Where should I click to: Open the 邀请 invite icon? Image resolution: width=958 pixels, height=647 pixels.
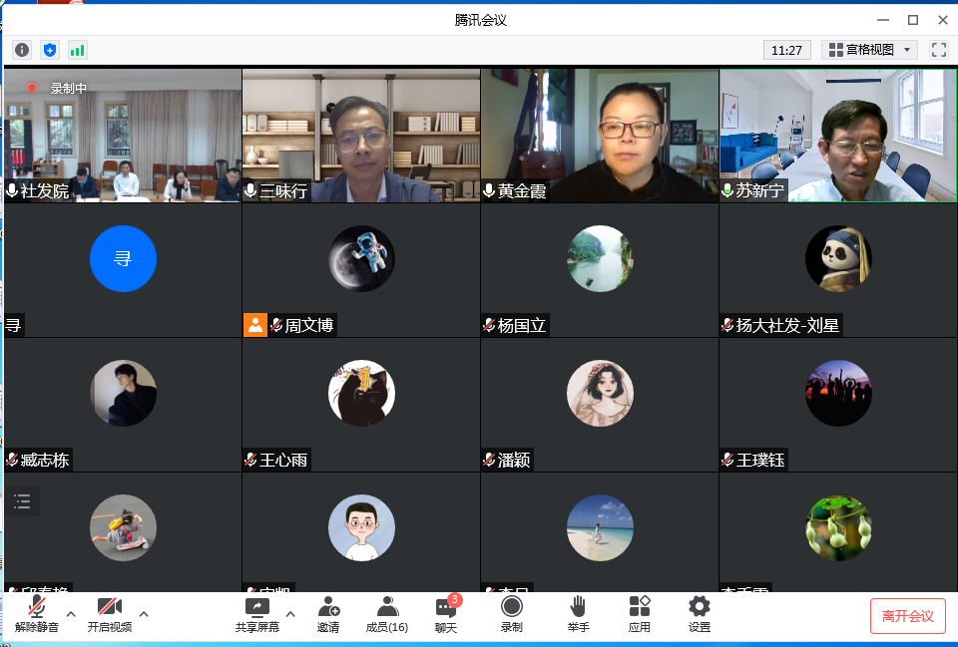(328, 614)
